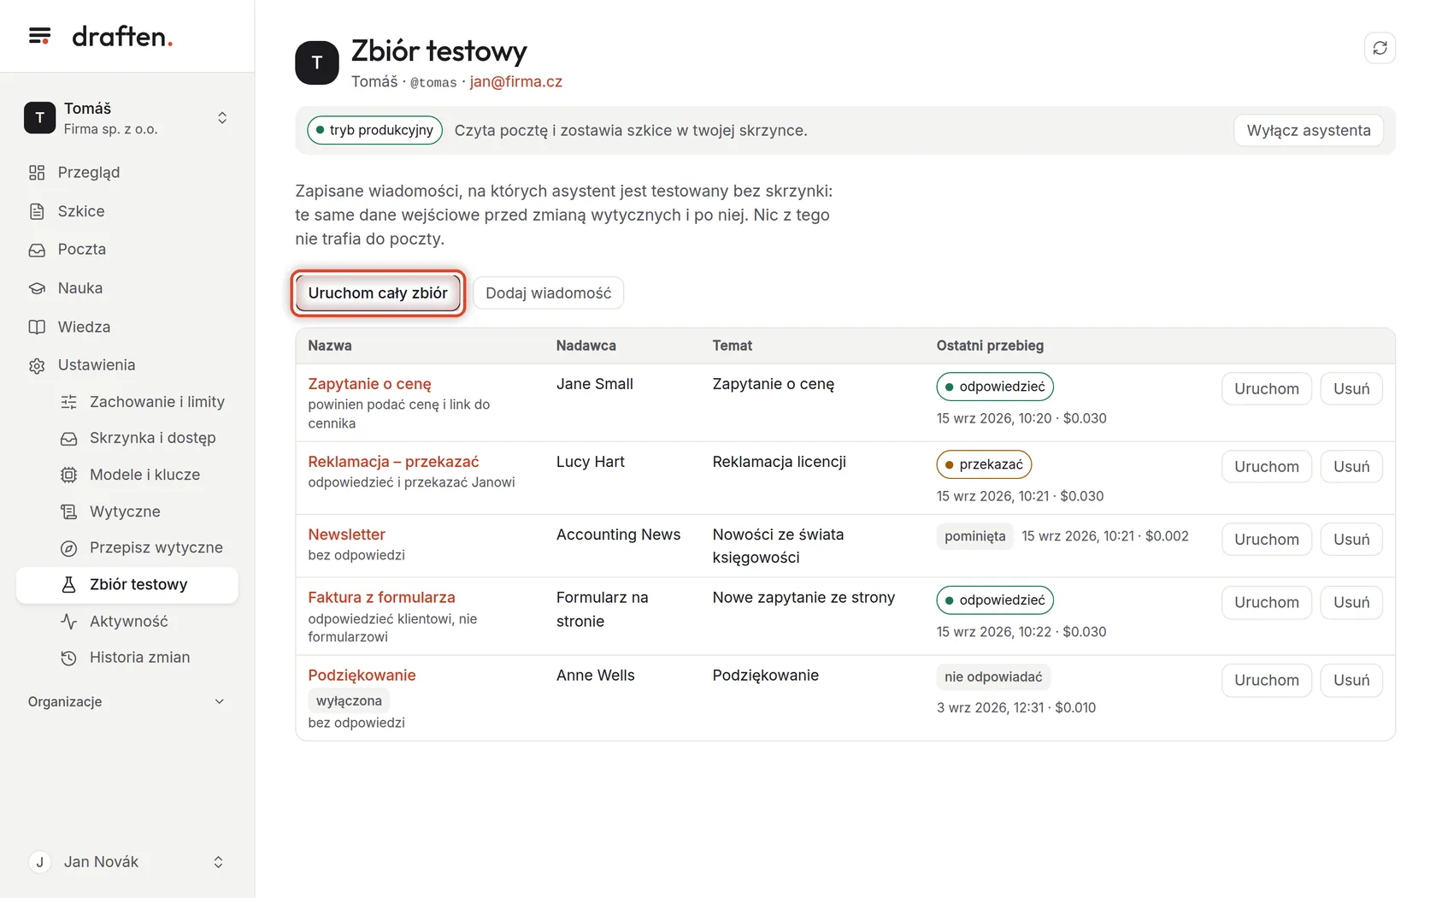Click the Nadawca column header
1436x898 pixels.
click(x=586, y=346)
